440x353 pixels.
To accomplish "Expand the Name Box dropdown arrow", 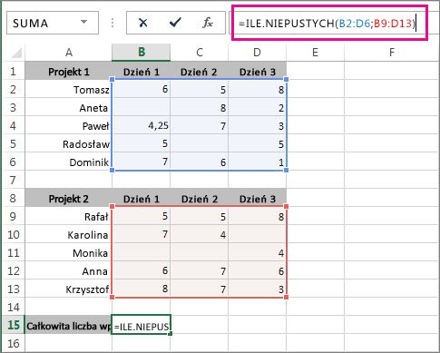I will (83, 22).
